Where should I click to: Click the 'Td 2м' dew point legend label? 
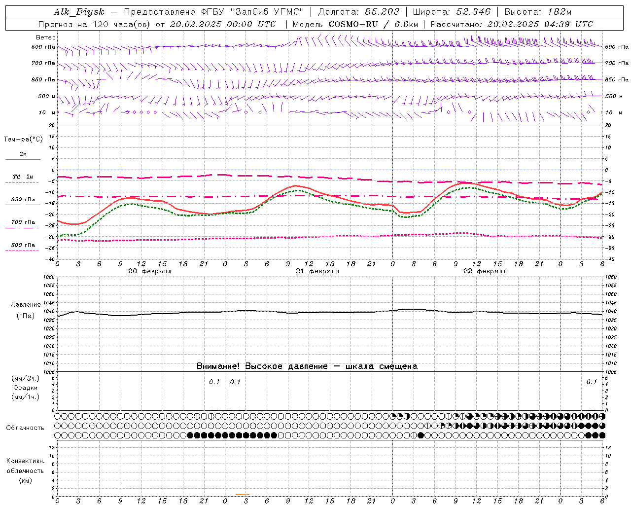(x=23, y=177)
